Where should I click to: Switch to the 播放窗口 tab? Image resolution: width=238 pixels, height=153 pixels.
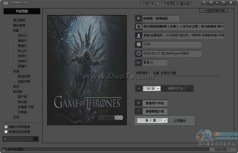[x=185, y=4]
